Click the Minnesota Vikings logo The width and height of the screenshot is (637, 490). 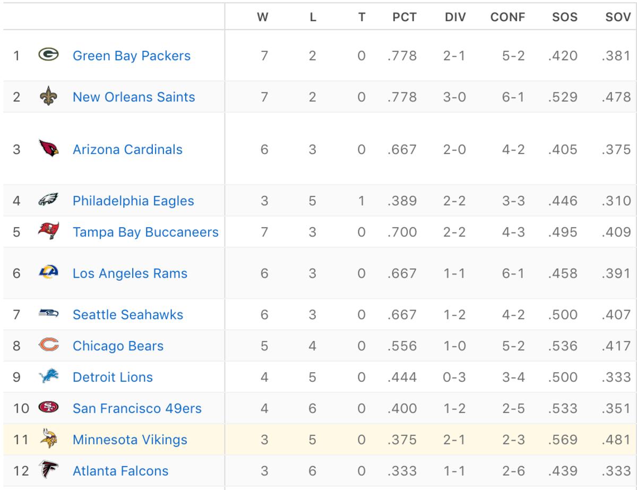pyautogui.click(x=48, y=440)
